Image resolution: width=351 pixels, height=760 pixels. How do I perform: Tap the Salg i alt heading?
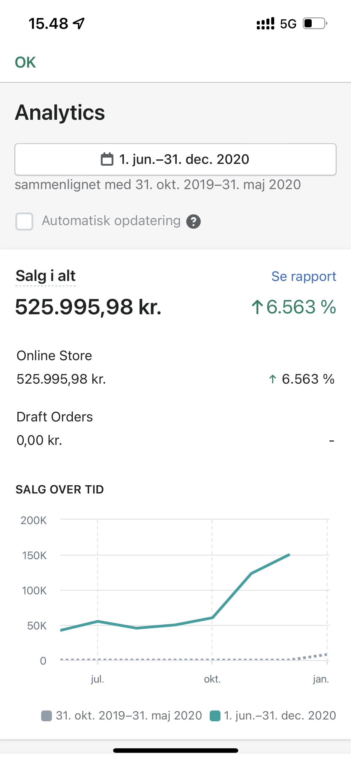(x=46, y=276)
